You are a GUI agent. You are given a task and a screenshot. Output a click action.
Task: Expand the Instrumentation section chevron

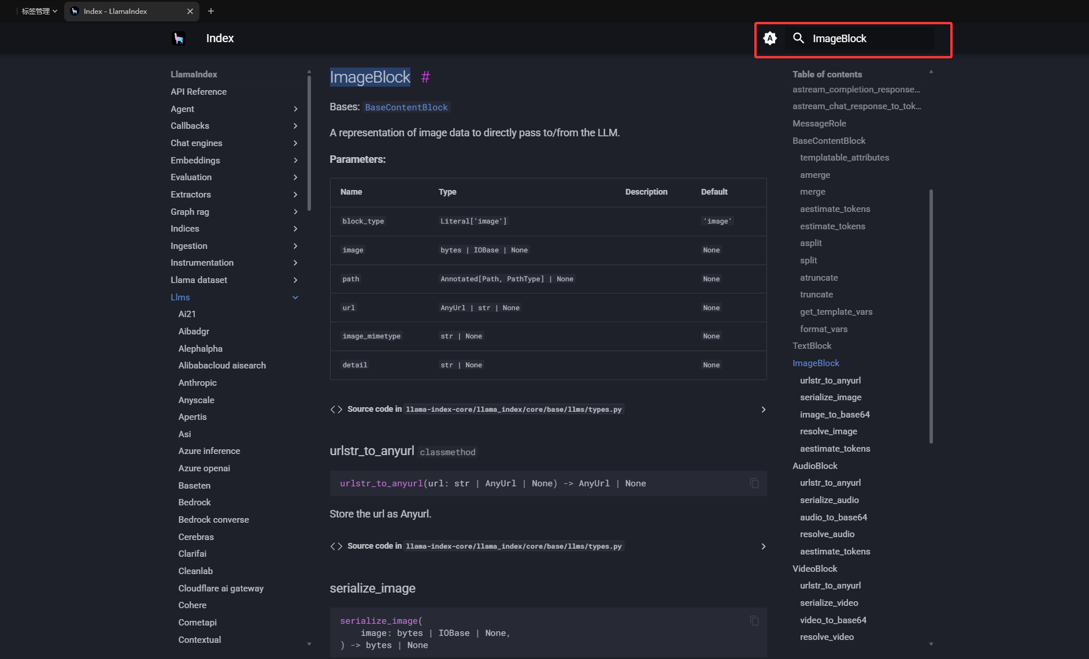295,263
